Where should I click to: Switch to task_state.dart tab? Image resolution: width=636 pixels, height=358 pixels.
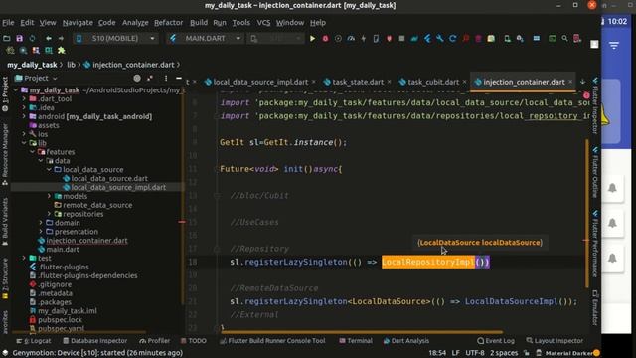[358, 82]
